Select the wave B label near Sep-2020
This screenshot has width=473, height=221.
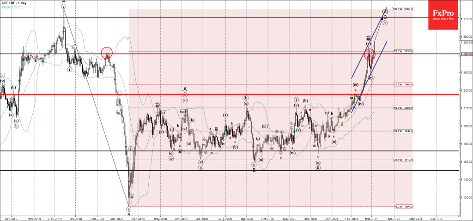point(254,170)
